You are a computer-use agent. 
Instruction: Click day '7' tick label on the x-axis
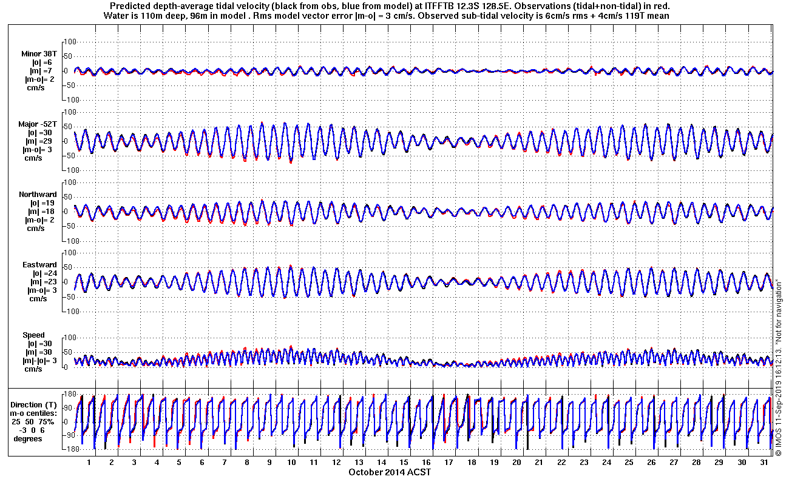pyautogui.click(x=224, y=462)
